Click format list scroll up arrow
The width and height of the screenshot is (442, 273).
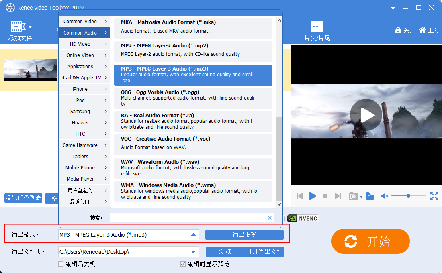coord(279,20)
